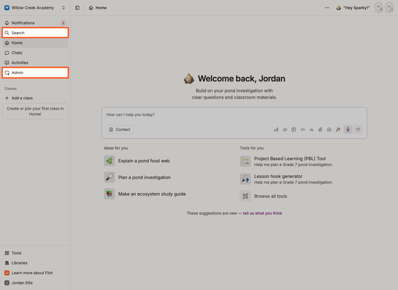398x290 pixels.
Task: Select the handwriting pen tool icon
Action: click(x=276, y=130)
